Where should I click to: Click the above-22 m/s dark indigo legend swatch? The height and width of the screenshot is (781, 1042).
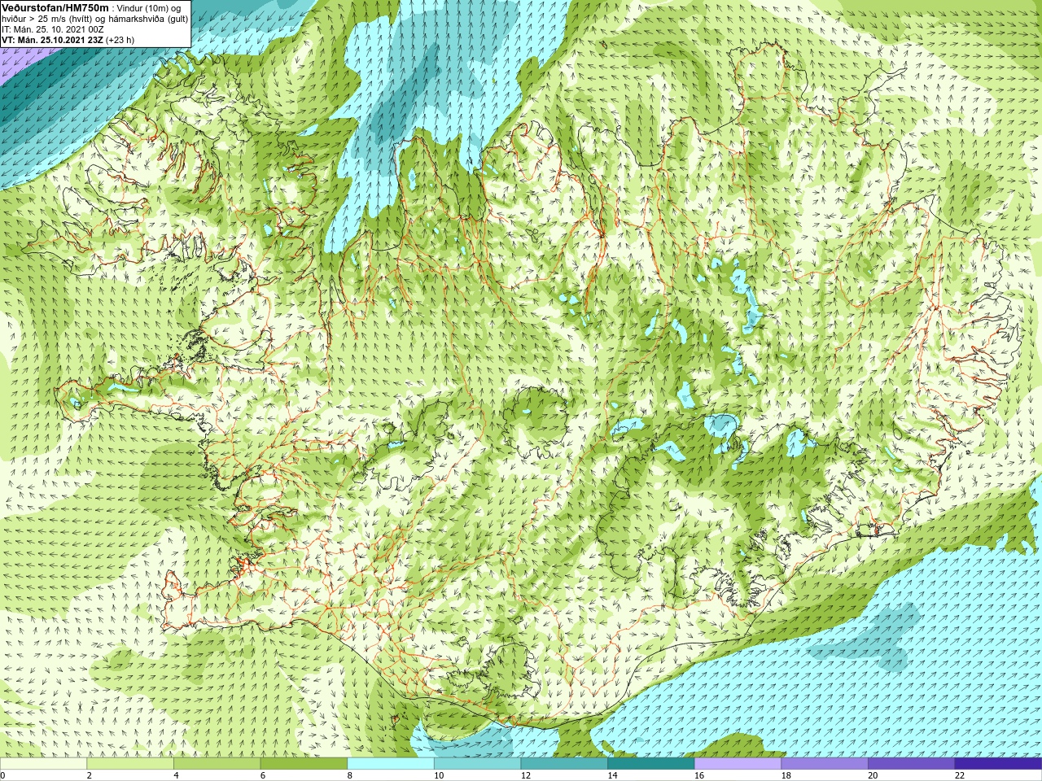pos(998,764)
